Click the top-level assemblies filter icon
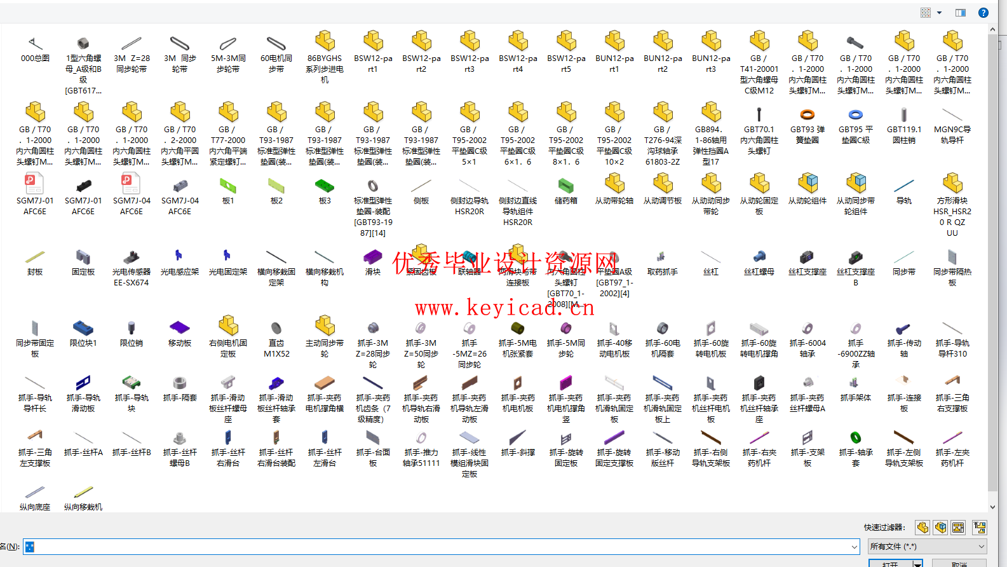The image size is (1007, 567). point(980,527)
